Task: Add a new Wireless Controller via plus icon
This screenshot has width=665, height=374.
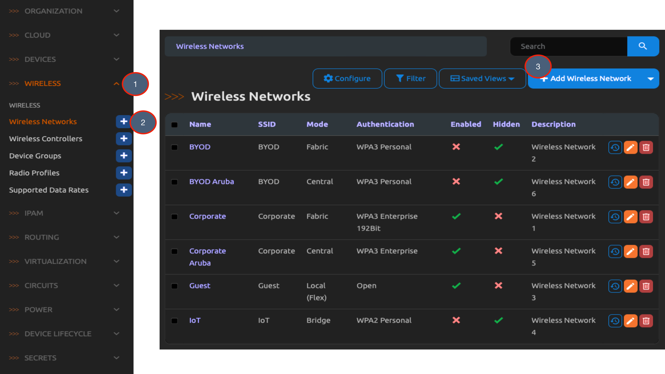Action: point(124,139)
